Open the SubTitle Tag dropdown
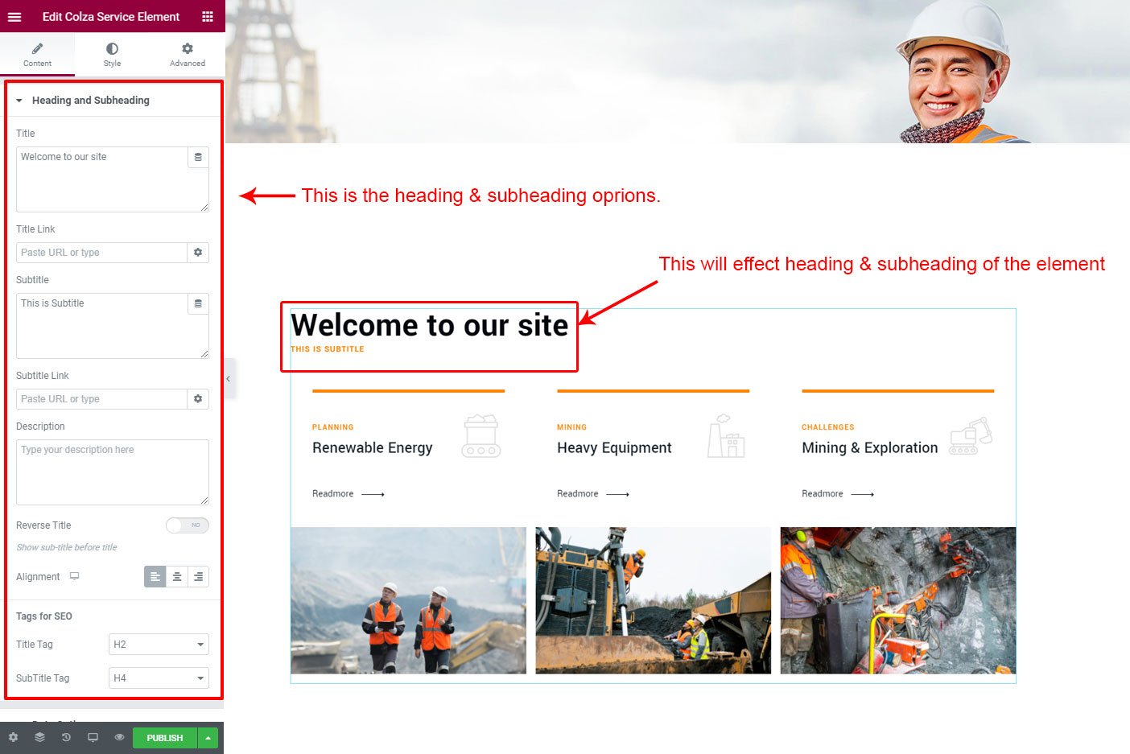 point(159,678)
